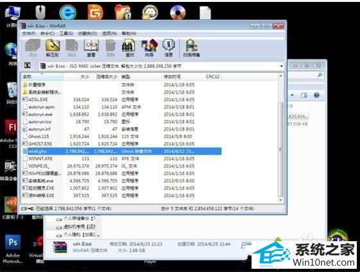Select the GHOST.EXE file row
This screenshot has width=360, height=272.
[x=122, y=144]
